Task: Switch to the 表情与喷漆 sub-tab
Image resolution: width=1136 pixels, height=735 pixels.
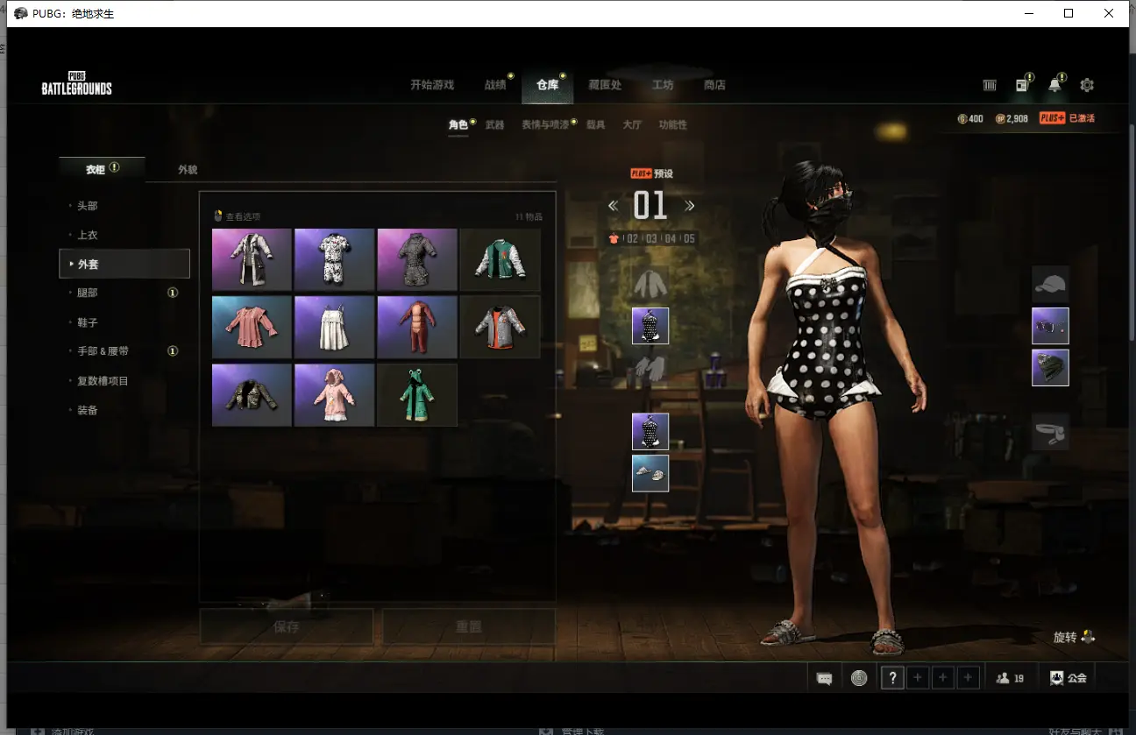Action: click(x=545, y=124)
